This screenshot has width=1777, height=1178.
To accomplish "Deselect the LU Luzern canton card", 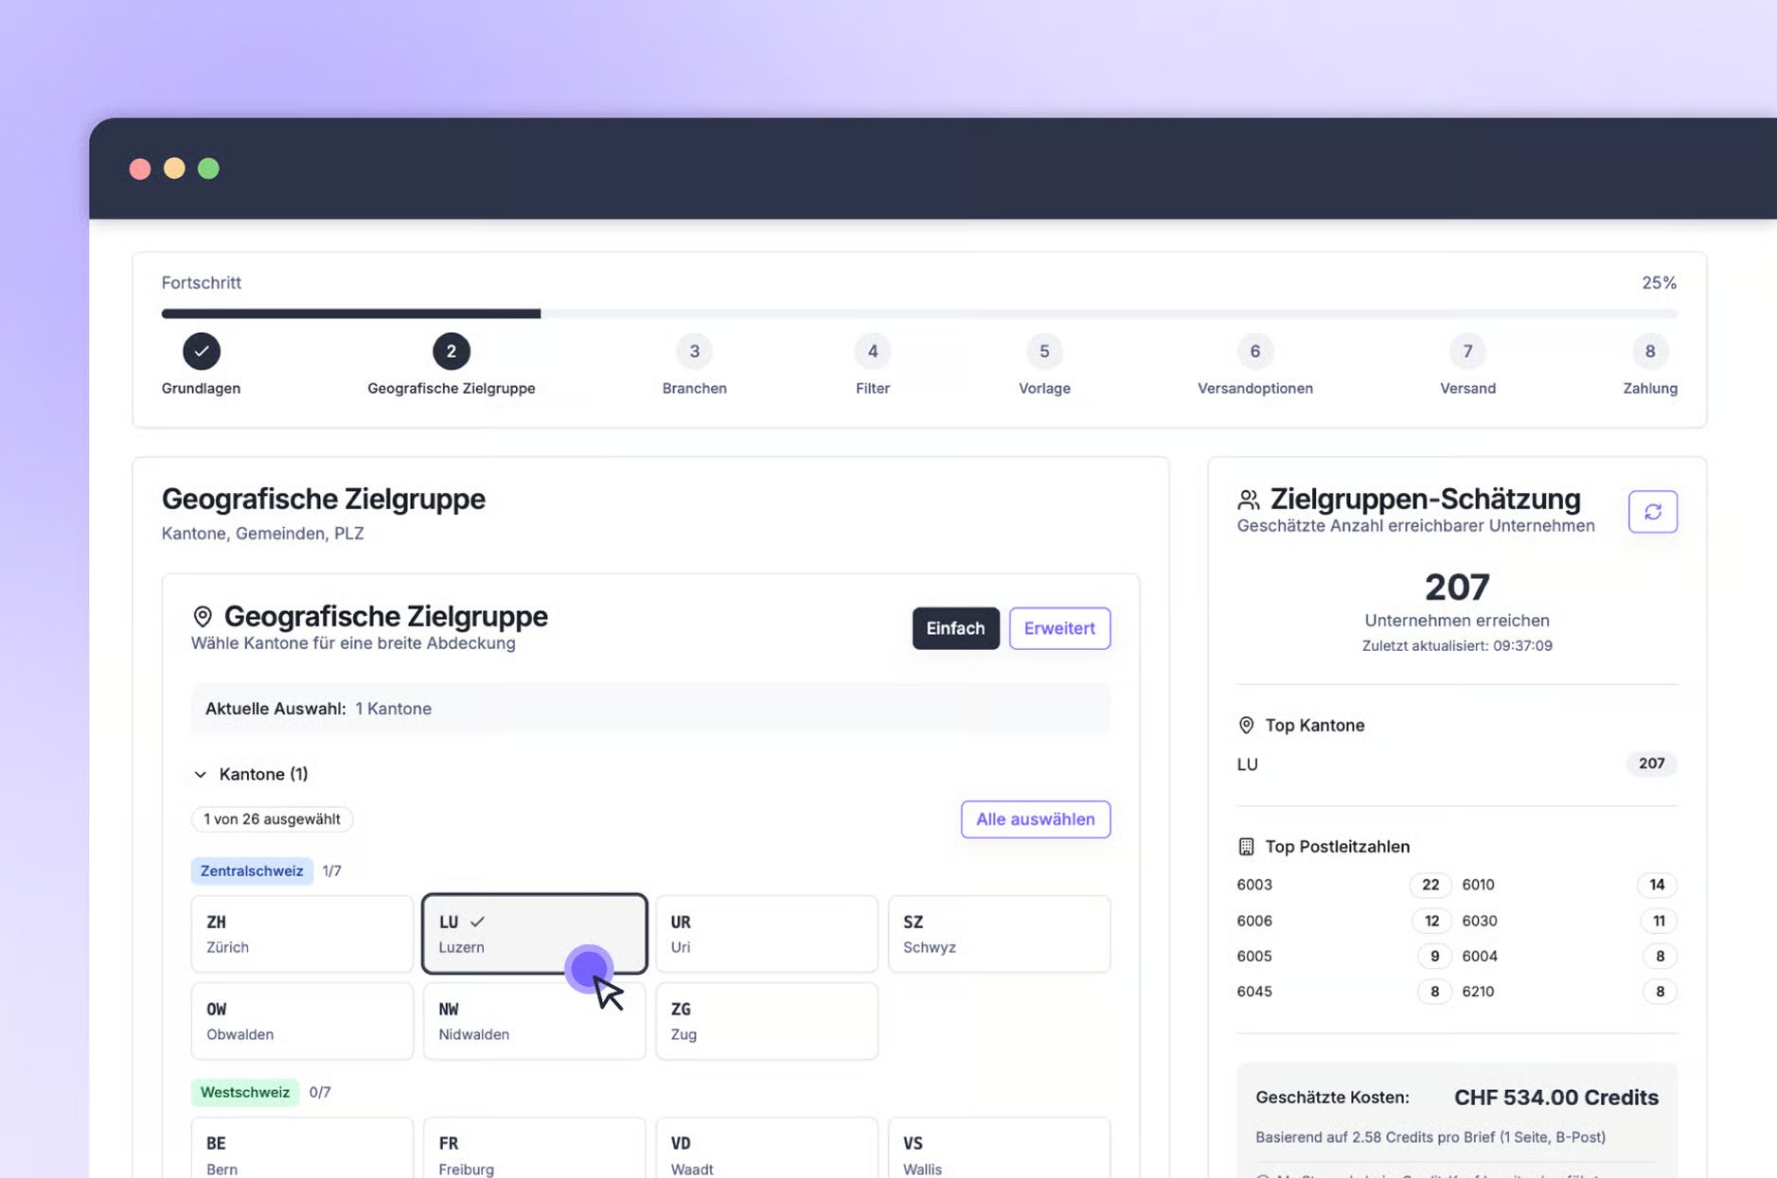I will tap(535, 934).
